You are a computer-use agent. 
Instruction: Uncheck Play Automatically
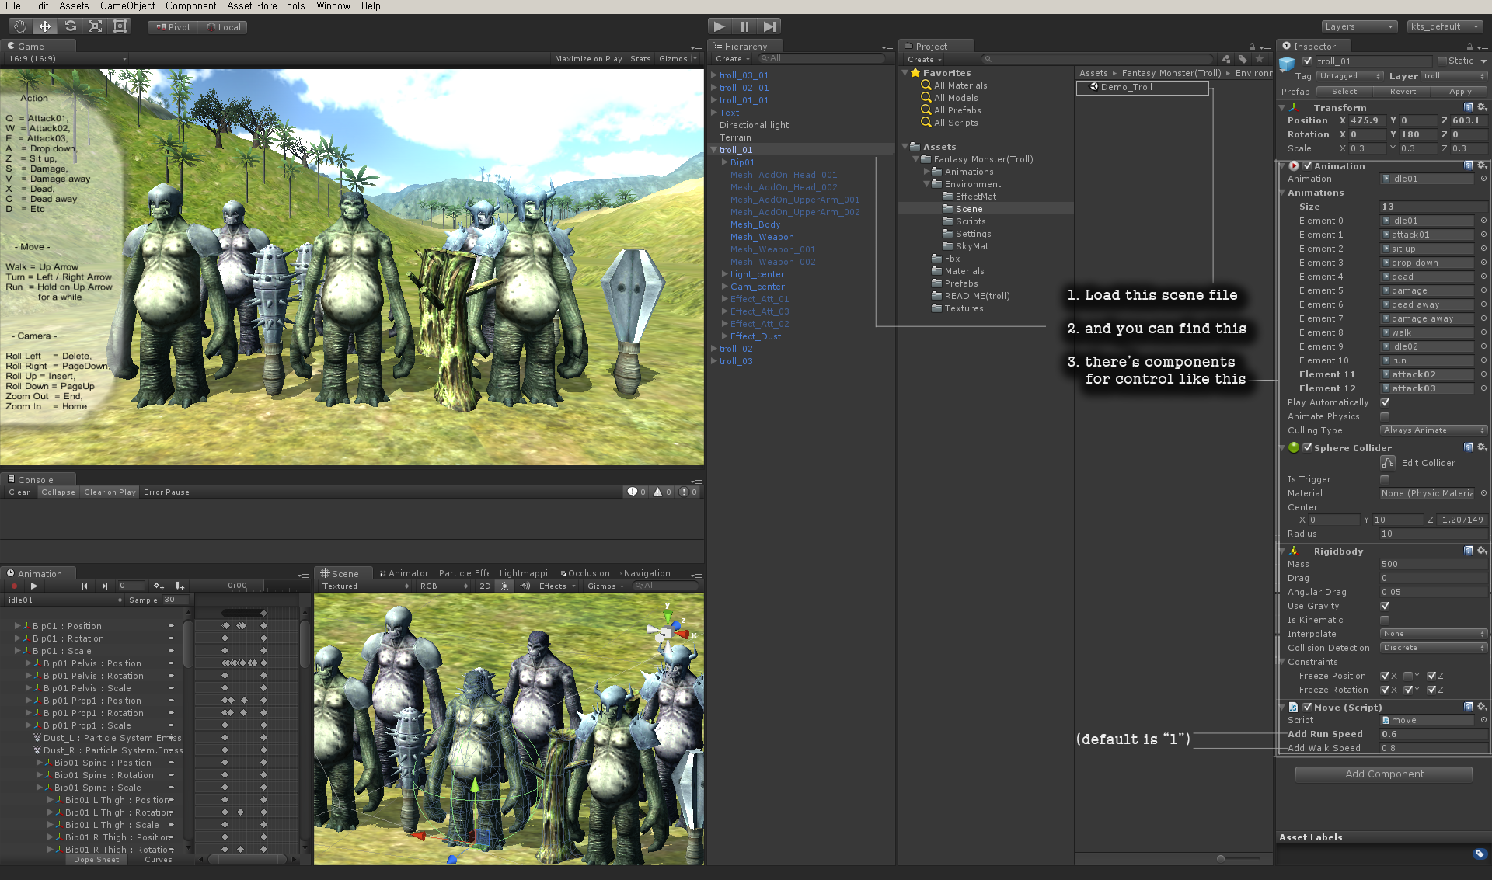point(1385,402)
